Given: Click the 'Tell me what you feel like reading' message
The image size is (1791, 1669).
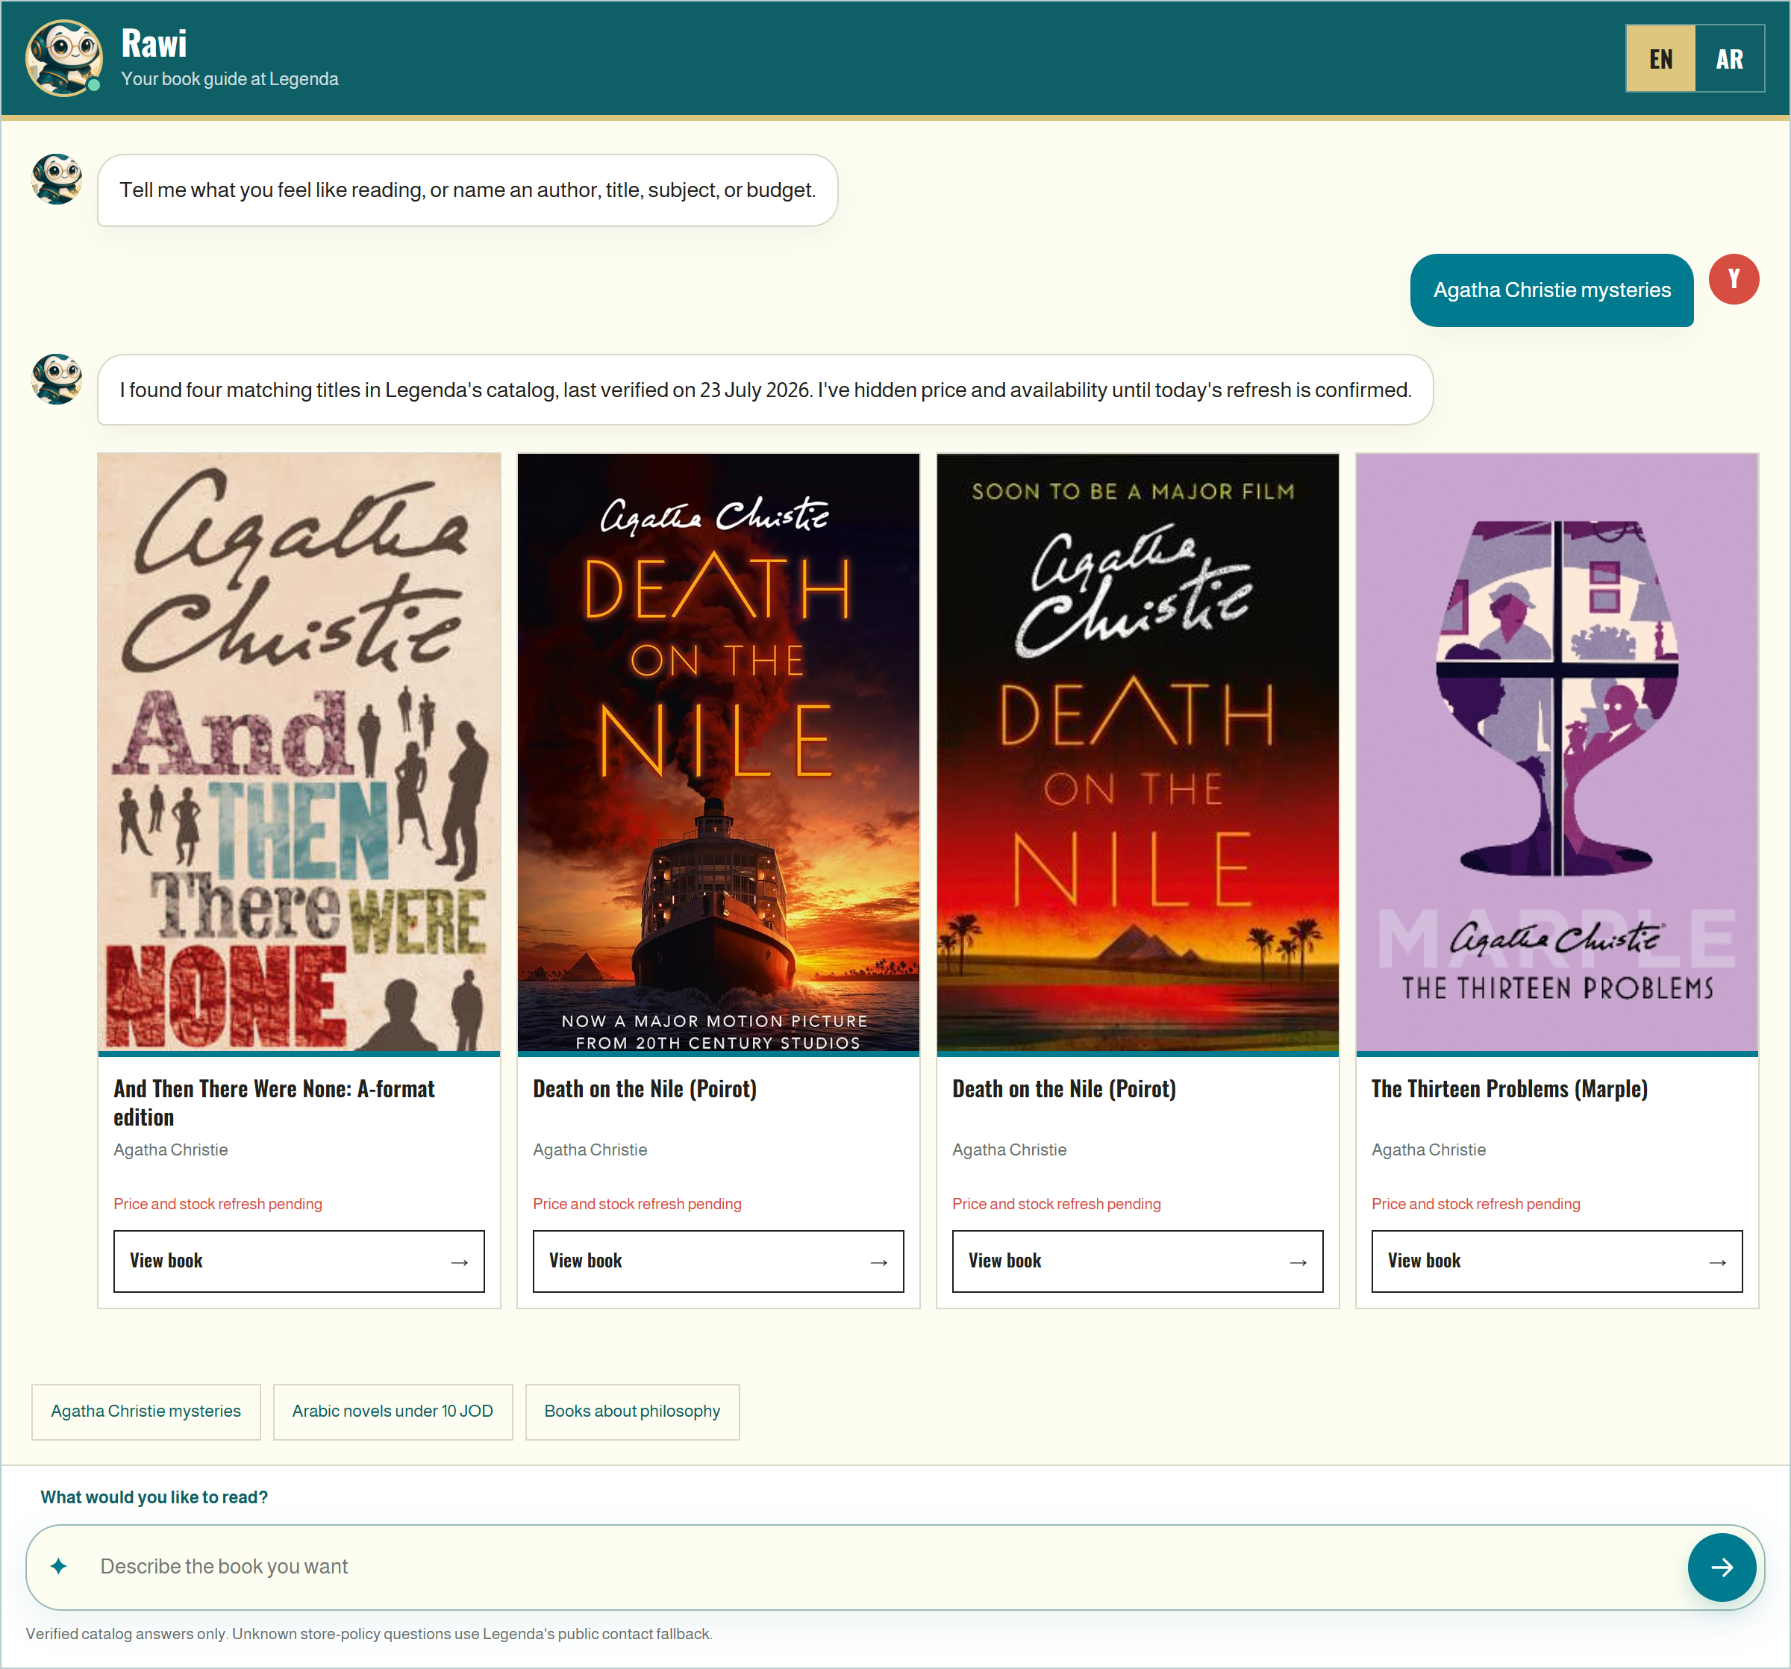Looking at the screenshot, I should click(x=468, y=190).
